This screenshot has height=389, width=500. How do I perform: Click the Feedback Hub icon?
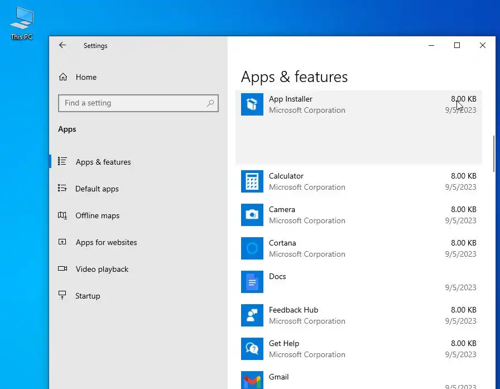[x=252, y=315]
